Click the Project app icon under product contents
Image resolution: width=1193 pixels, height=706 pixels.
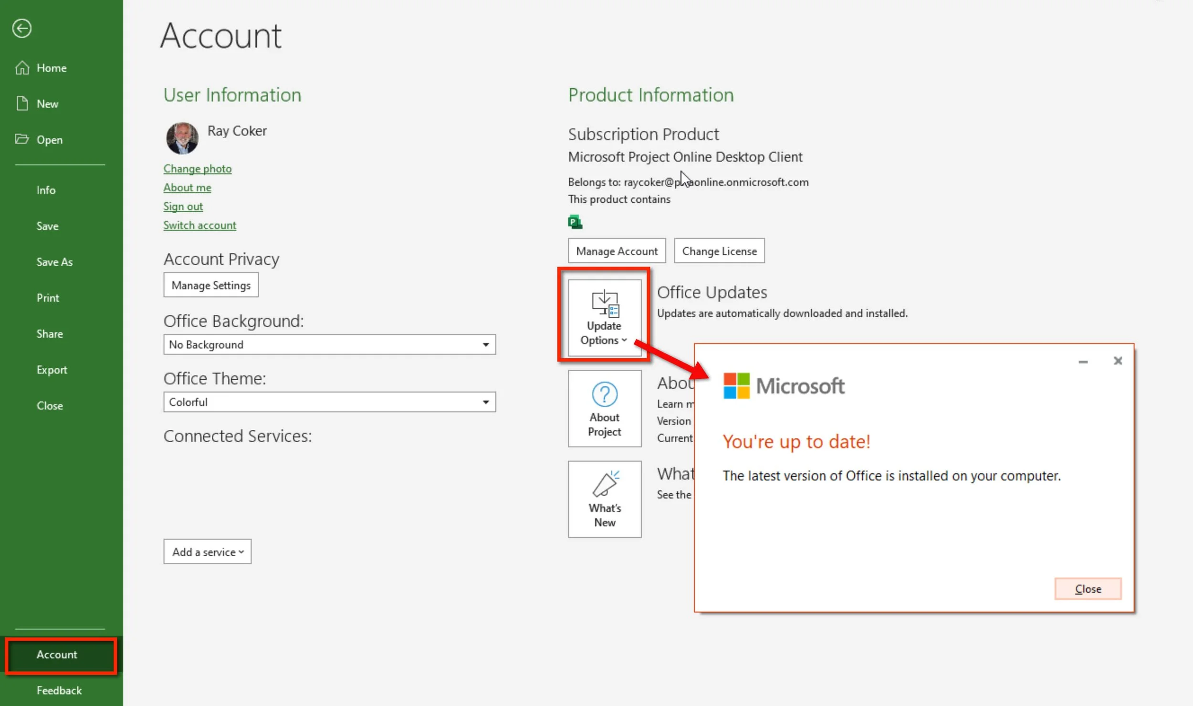point(575,222)
